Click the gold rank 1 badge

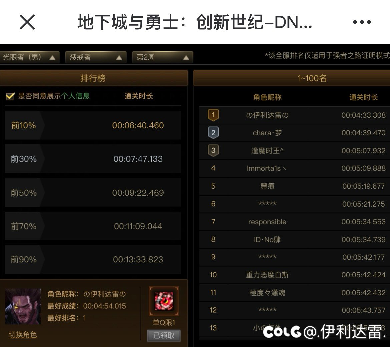(213, 115)
